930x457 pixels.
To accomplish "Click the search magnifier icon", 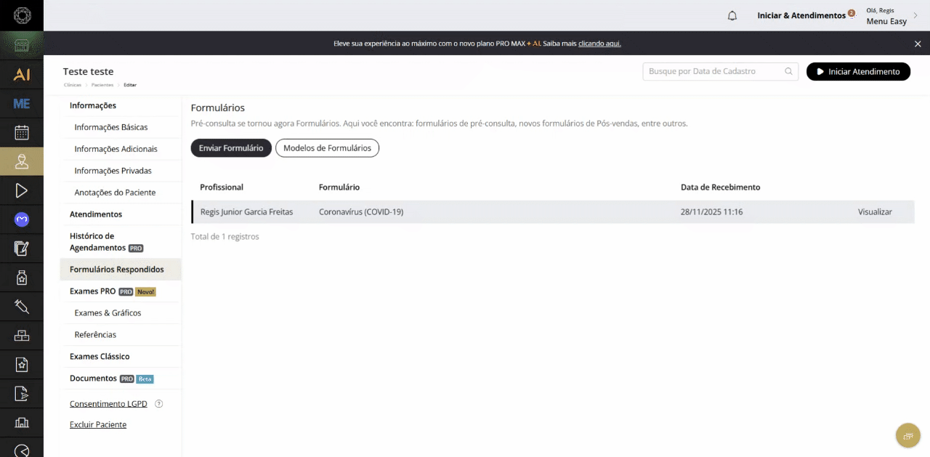I will tap(789, 71).
